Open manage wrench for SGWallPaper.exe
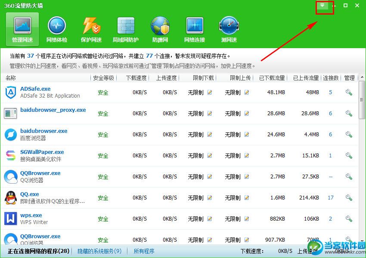366x258 pixels. [x=349, y=156]
